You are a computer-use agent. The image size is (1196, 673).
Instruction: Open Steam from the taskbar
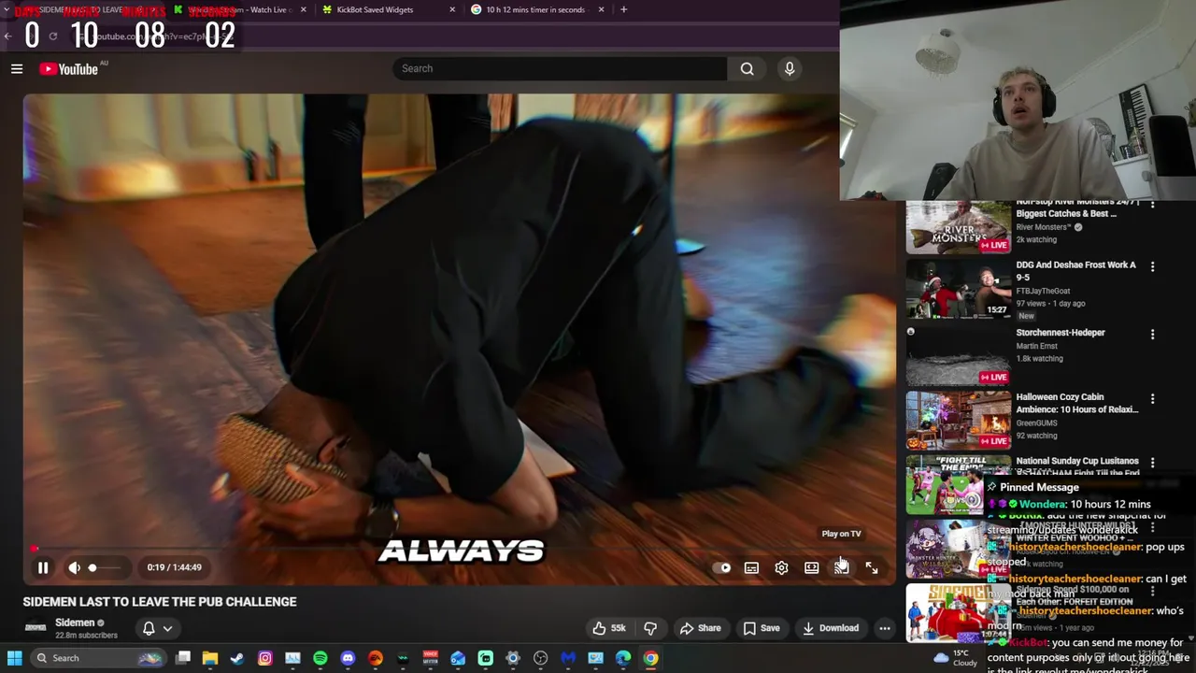point(237,658)
